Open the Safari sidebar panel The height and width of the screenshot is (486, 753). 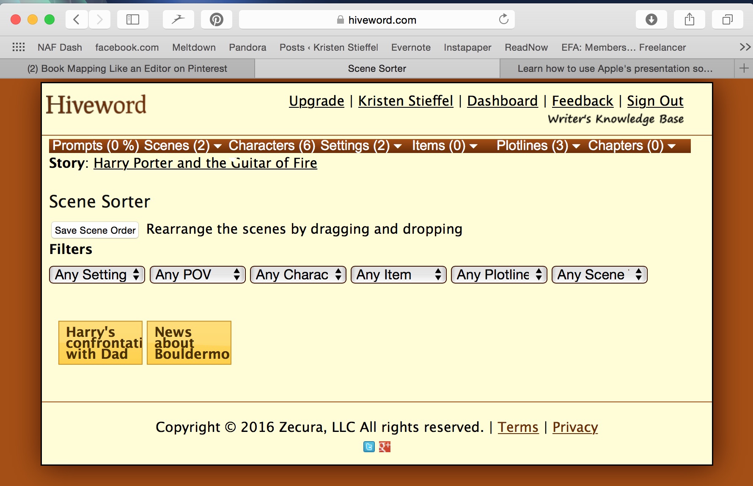[132, 19]
